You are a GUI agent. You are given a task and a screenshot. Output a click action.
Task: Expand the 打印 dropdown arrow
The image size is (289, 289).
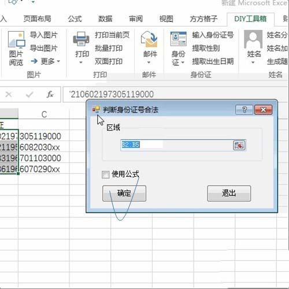pos(81,62)
